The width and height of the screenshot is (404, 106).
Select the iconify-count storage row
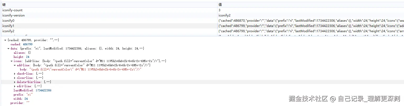tap(13, 10)
